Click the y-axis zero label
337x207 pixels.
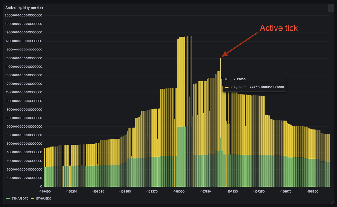pyautogui.click(x=41, y=187)
